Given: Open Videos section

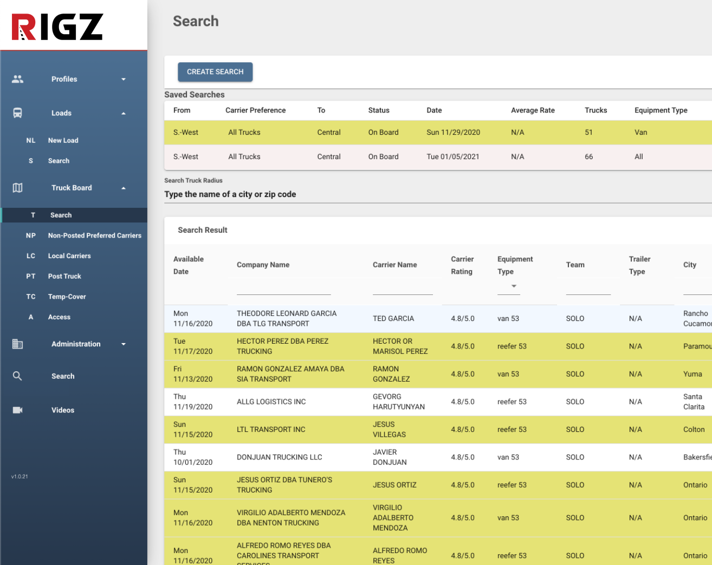Looking at the screenshot, I should [x=63, y=410].
